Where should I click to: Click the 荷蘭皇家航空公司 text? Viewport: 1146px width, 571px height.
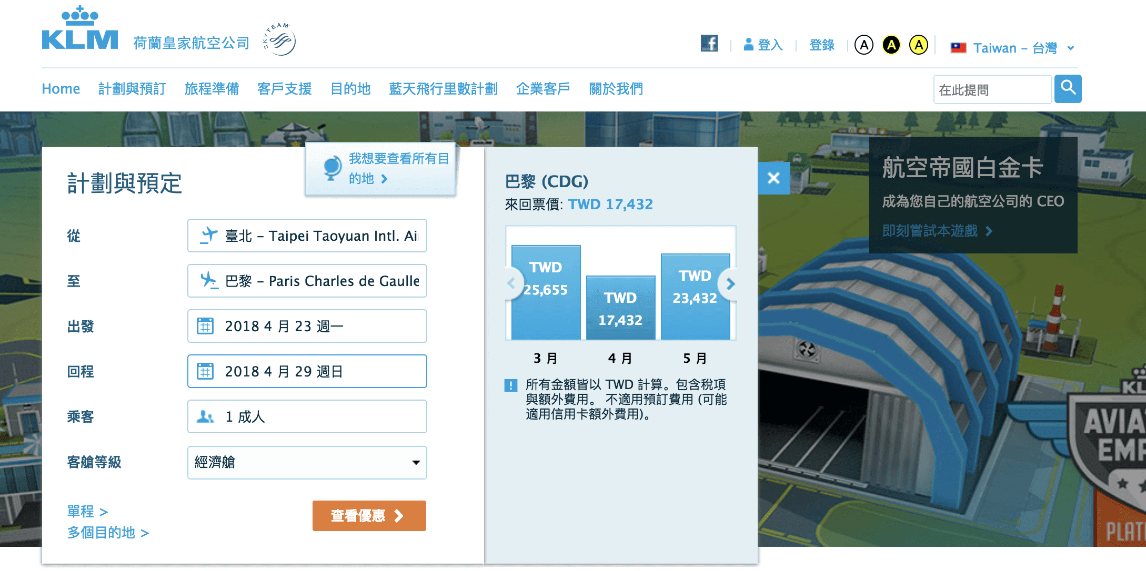(192, 43)
